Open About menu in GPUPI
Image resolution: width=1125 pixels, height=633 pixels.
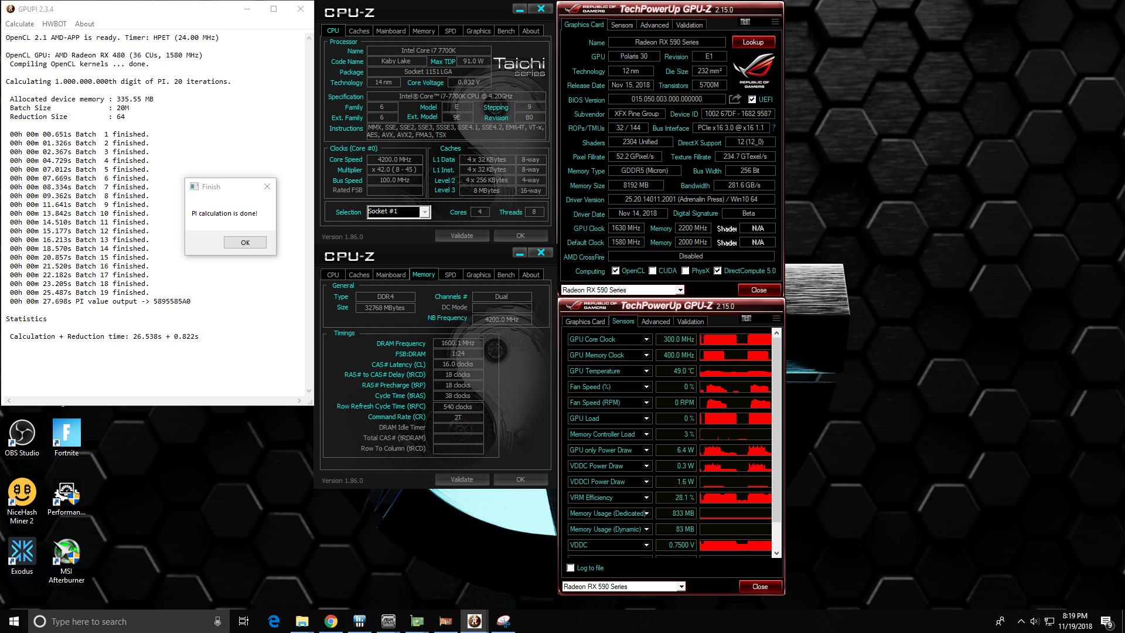[84, 24]
